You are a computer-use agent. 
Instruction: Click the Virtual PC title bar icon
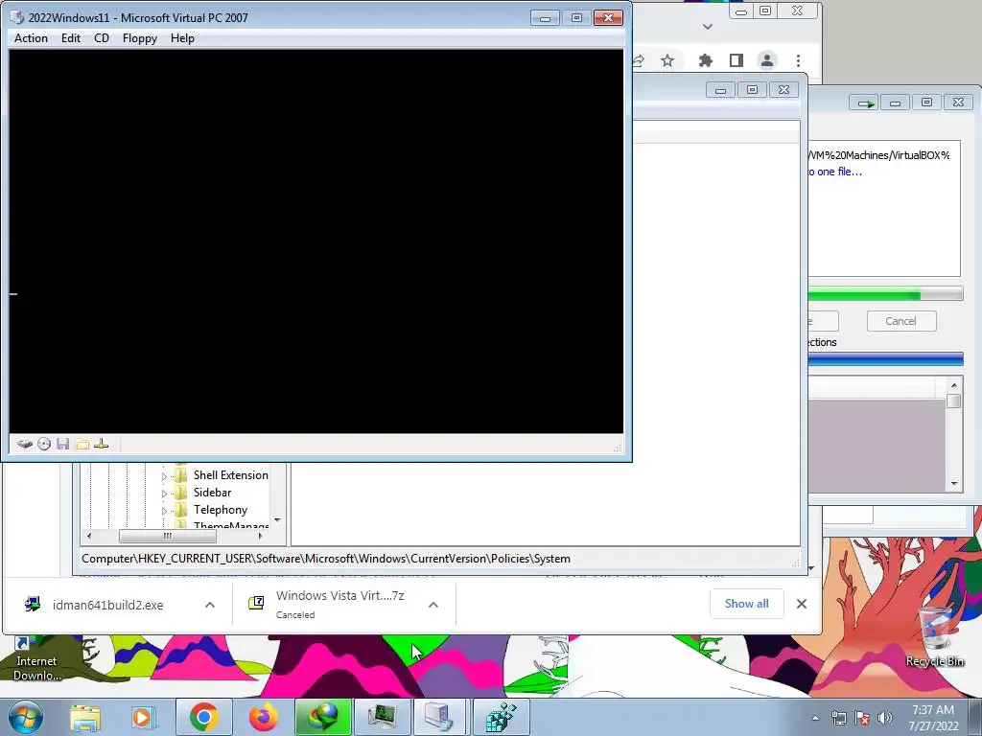[16, 17]
